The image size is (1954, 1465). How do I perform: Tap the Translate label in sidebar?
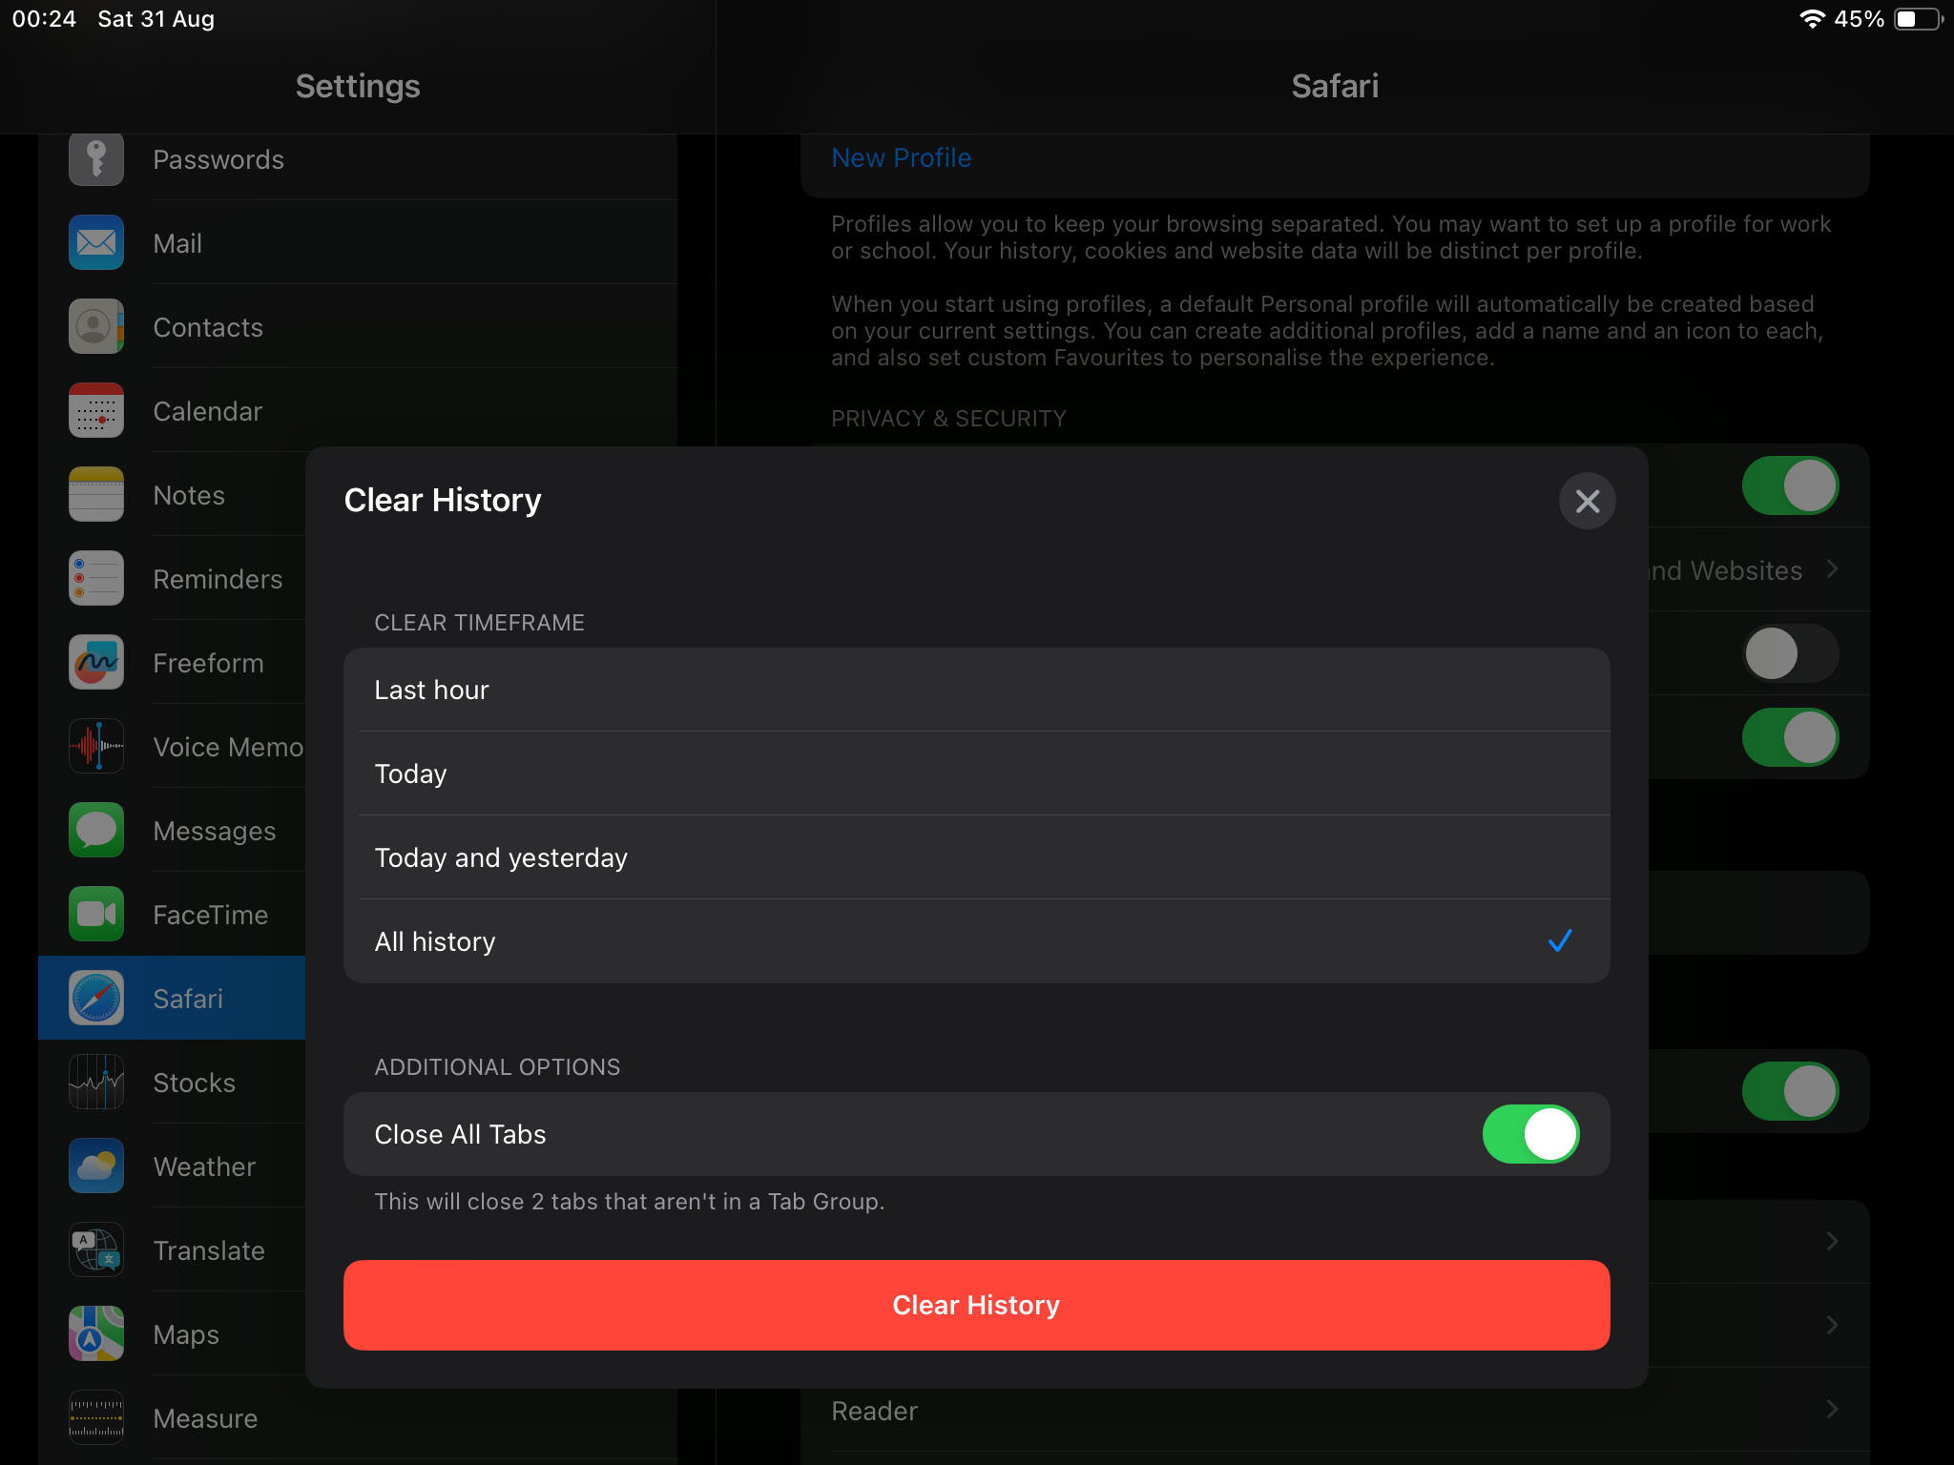pyautogui.click(x=209, y=1250)
